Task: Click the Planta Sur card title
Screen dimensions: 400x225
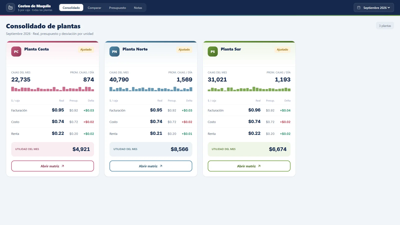Action: pos(231,49)
